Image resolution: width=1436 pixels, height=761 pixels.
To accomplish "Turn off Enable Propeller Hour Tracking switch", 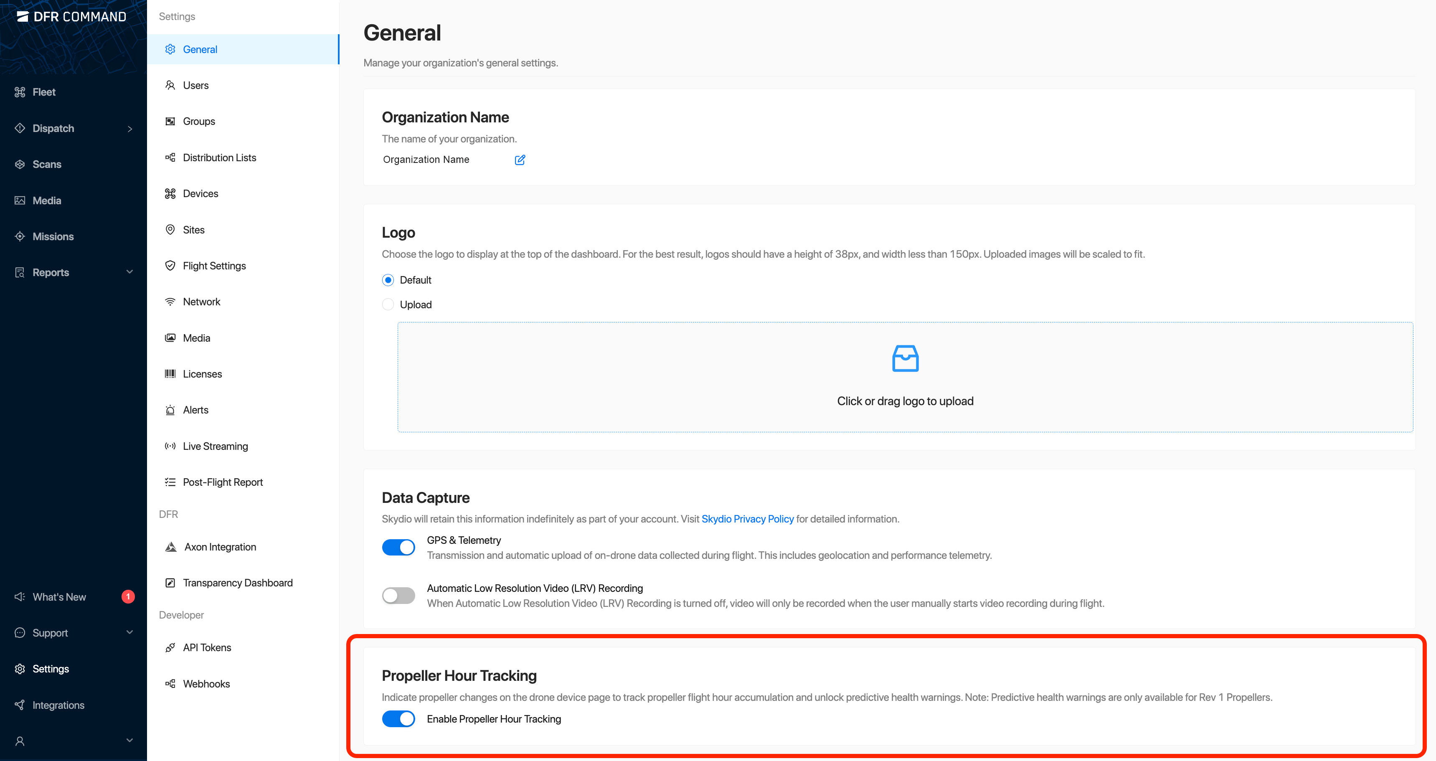I will tap(398, 719).
